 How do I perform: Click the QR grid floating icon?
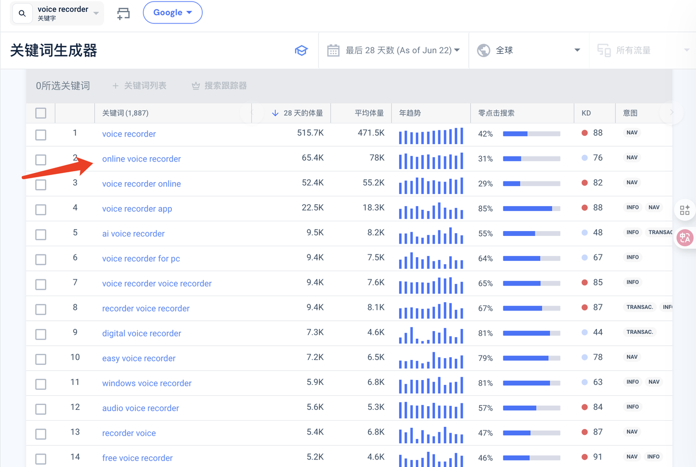[685, 210]
